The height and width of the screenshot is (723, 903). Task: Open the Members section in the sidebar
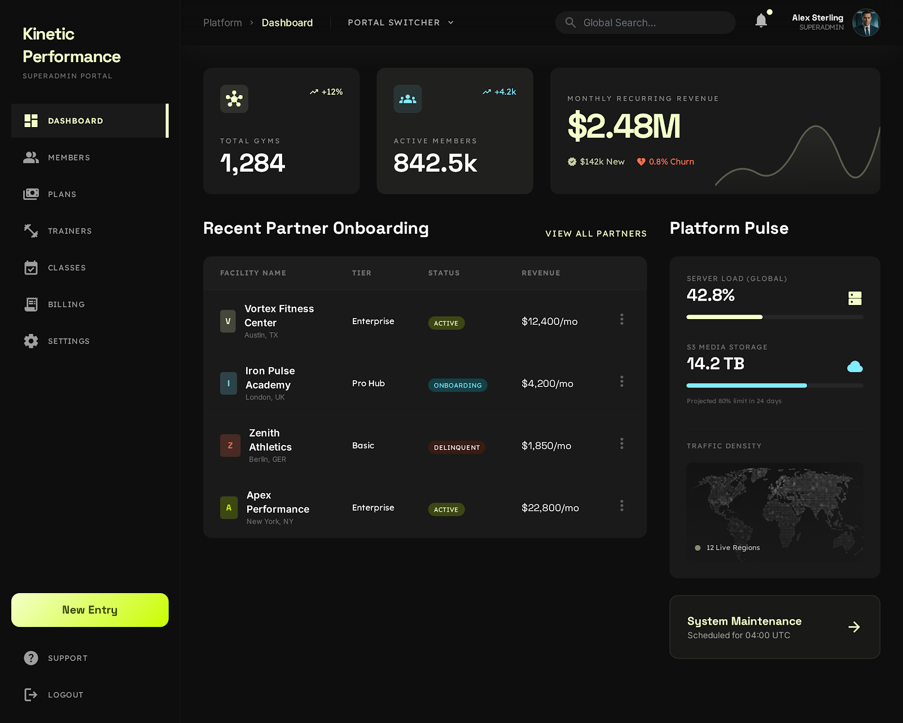(x=69, y=158)
